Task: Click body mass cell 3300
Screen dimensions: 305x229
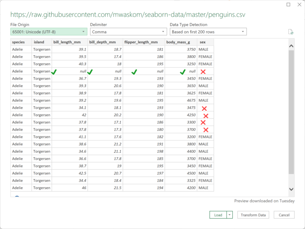Action: (181, 122)
